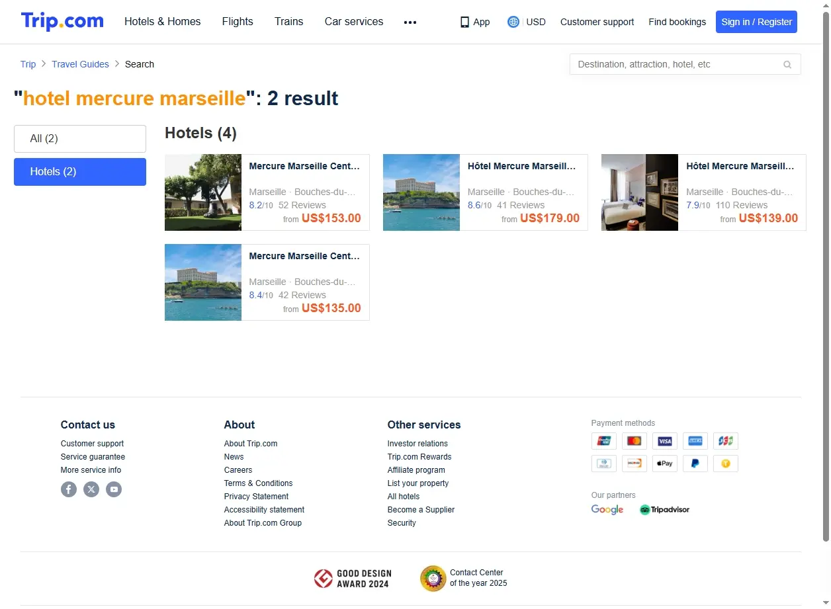Open the USD currency selector

click(x=536, y=22)
